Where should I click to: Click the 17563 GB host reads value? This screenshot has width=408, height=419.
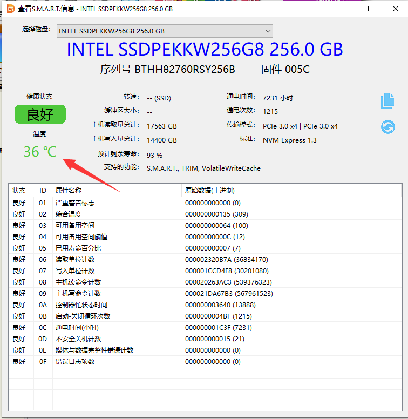(x=162, y=126)
